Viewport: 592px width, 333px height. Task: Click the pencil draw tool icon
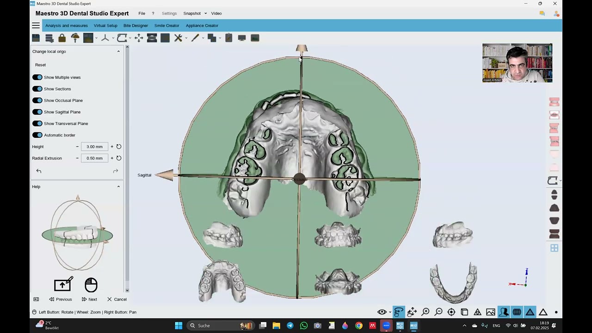click(x=195, y=38)
